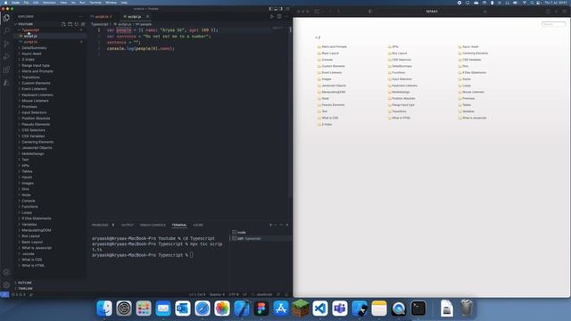Screen dimensions: 571x321
Task: Open Finder from the Dock
Action: 104,309
